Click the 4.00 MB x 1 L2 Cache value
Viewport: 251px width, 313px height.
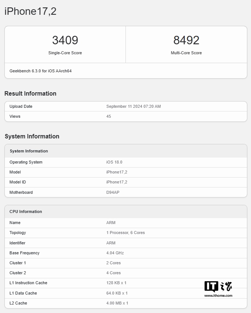tap(117, 303)
